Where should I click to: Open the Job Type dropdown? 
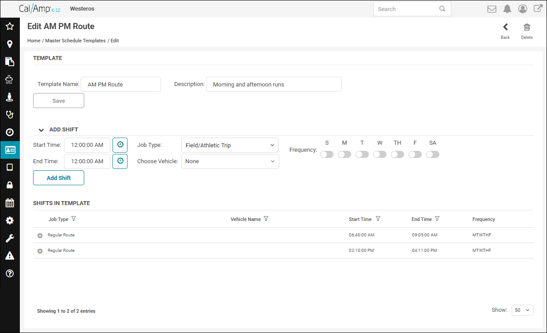[x=230, y=145]
